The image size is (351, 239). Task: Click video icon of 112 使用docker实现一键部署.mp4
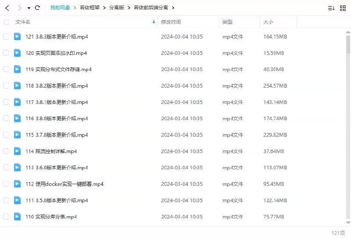(17, 184)
